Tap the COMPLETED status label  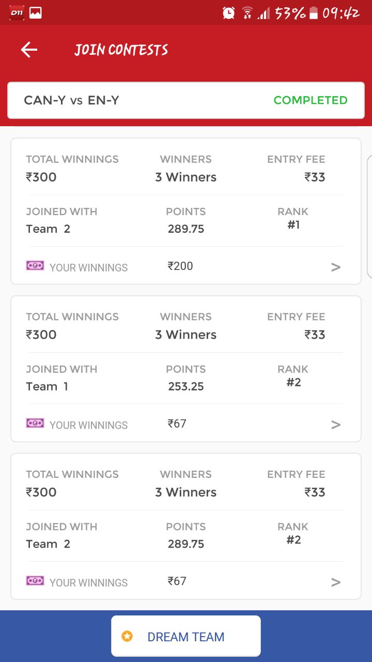[310, 100]
